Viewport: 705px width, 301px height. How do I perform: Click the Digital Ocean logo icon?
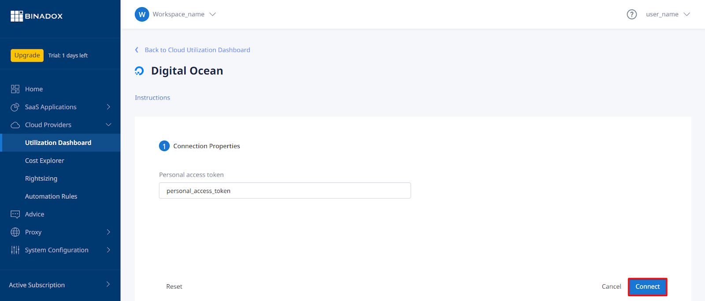[139, 71]
